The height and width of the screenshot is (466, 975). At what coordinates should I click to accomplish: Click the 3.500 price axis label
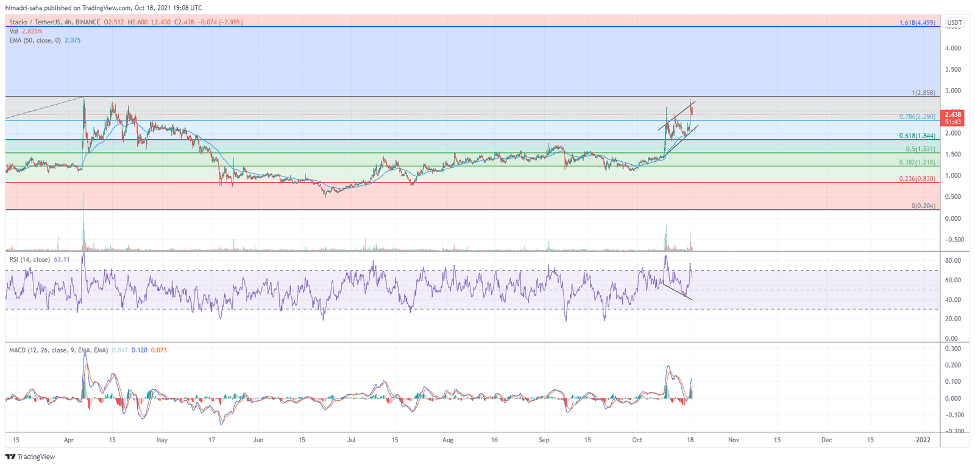[x=953, y=70]
